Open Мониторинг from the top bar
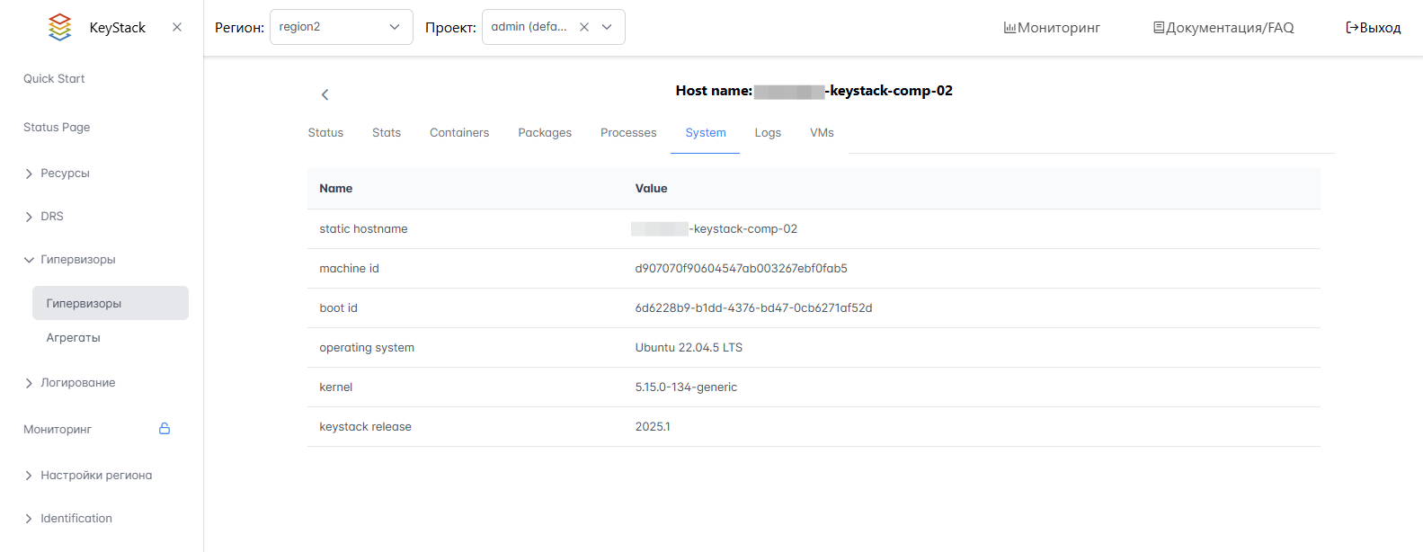The height and width of the screenshot is (552, 1423). [x=1052, y=28]
